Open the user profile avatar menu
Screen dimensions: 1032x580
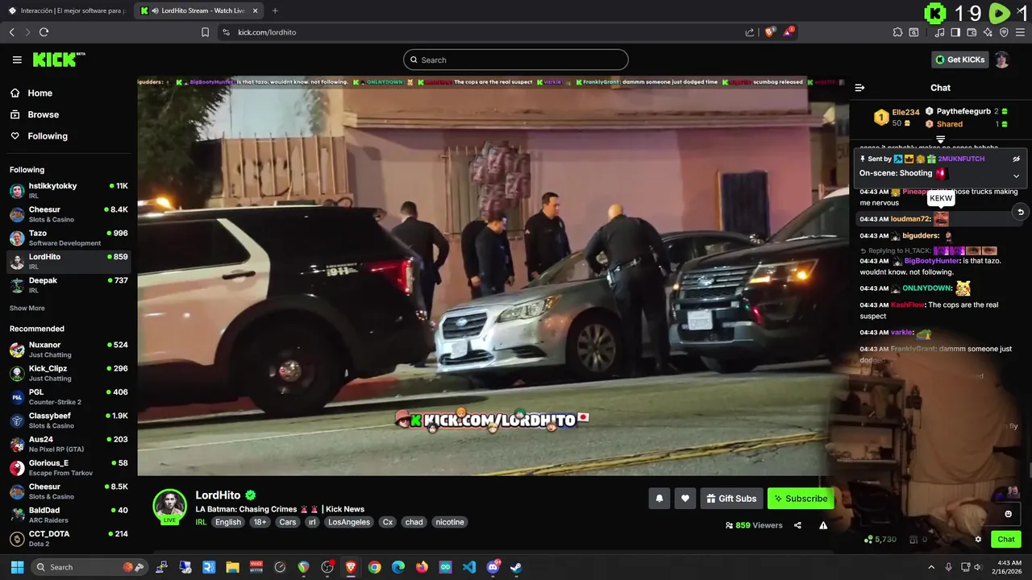(x=1001, y=60)
